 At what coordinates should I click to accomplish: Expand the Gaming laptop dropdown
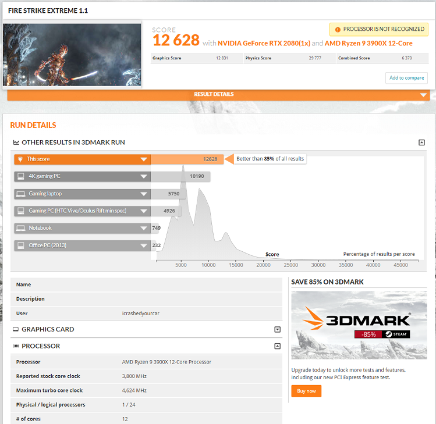click(144, 194)
